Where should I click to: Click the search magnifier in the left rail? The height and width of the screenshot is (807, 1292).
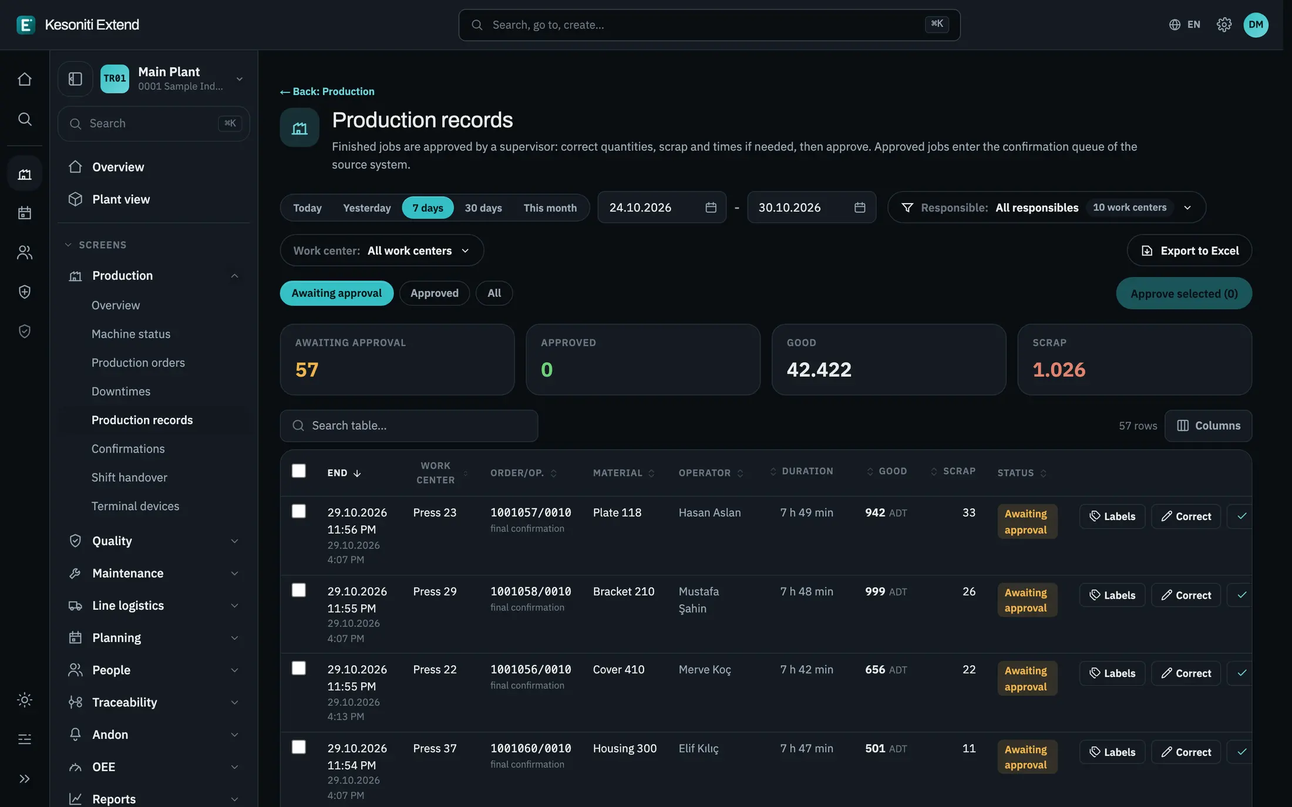25,119
